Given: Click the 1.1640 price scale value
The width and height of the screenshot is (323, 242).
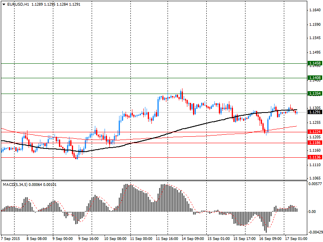Looking at the screenshot, I should [315, 10].
